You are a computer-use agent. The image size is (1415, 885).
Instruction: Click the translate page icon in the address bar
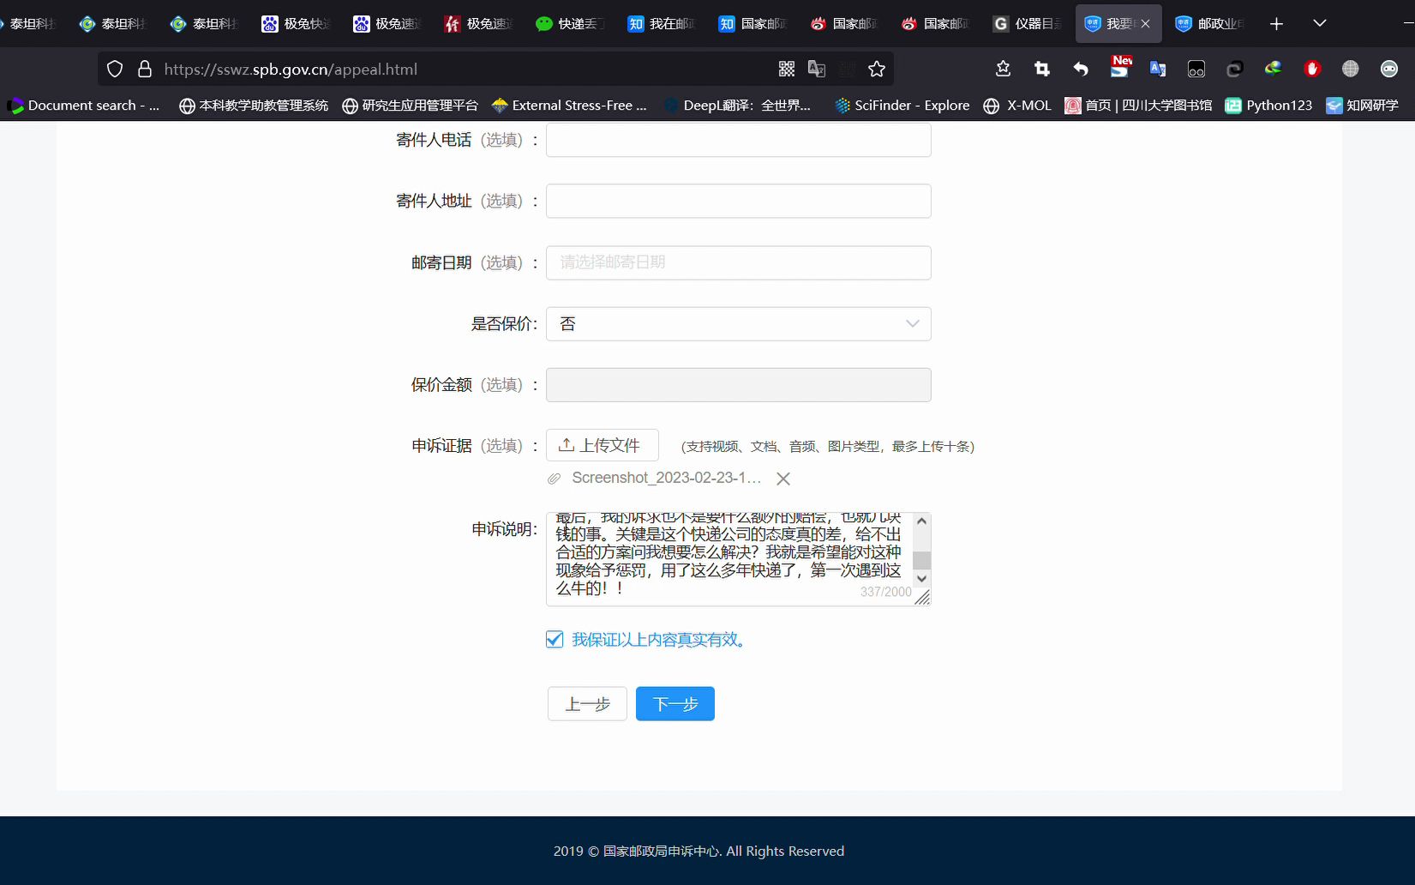pyautogui.click(x=817, y=69)
